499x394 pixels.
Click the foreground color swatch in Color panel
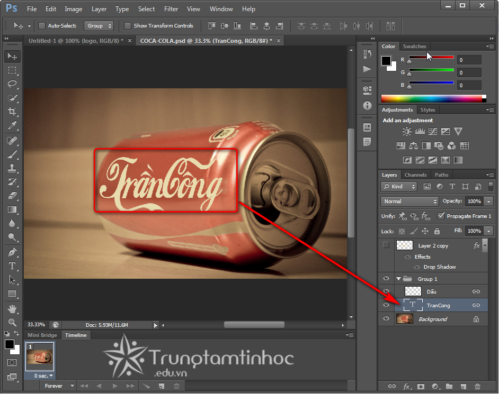[x=386, y=61]
